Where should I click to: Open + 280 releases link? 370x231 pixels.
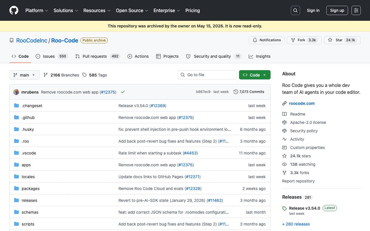point(296,224)
